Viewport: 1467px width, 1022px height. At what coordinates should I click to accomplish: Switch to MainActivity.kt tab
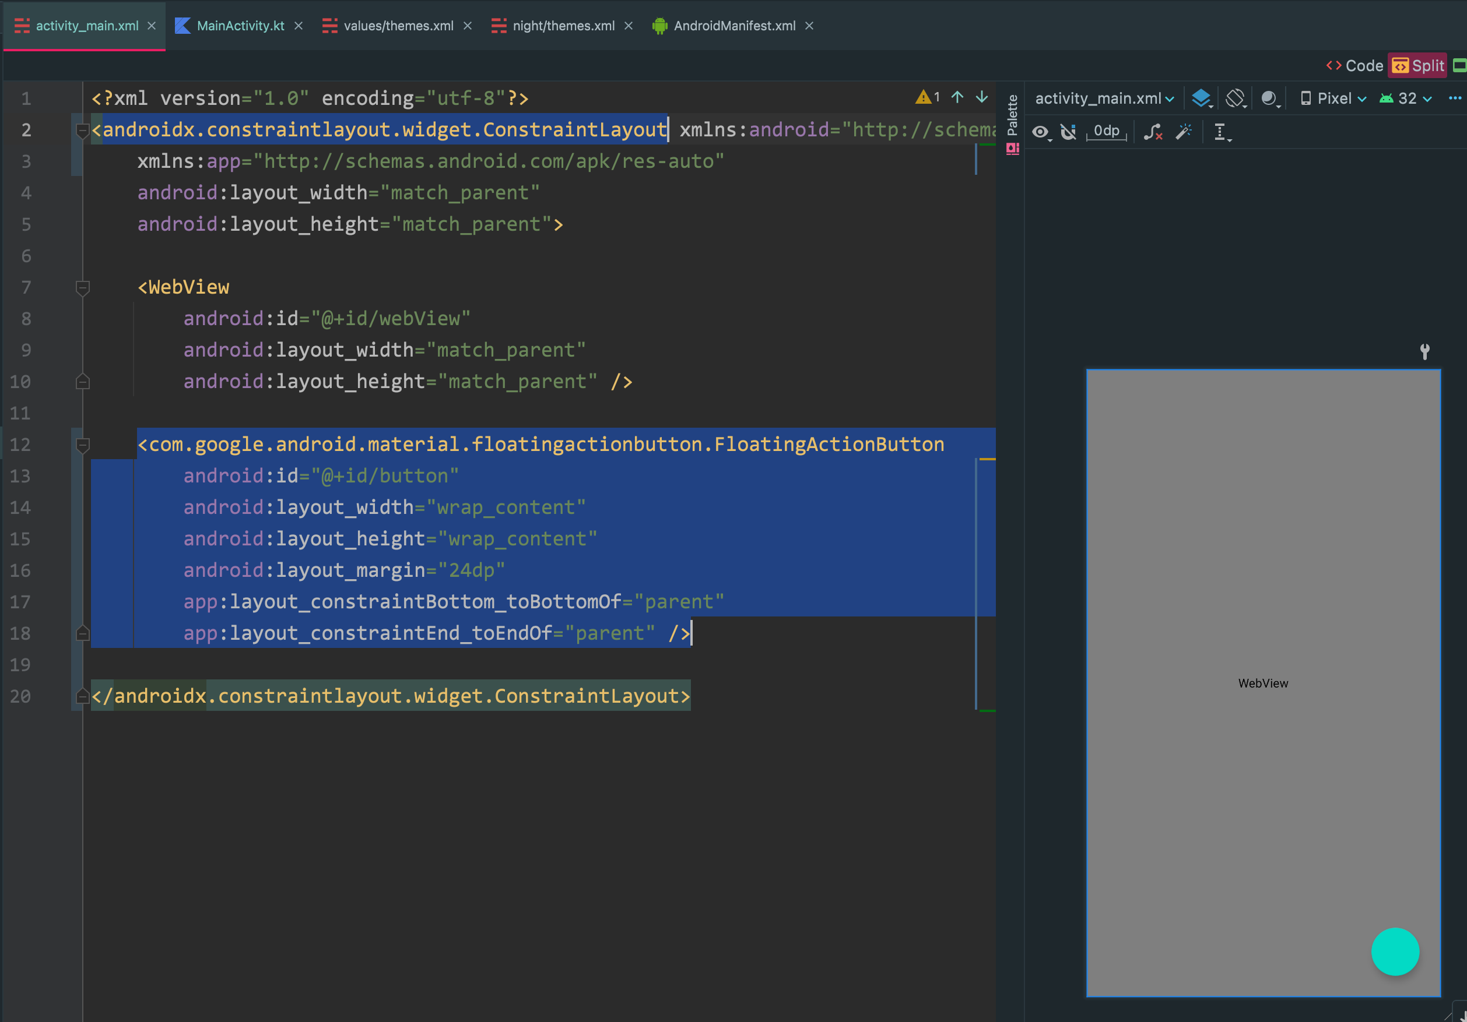[x=240, y=26]
